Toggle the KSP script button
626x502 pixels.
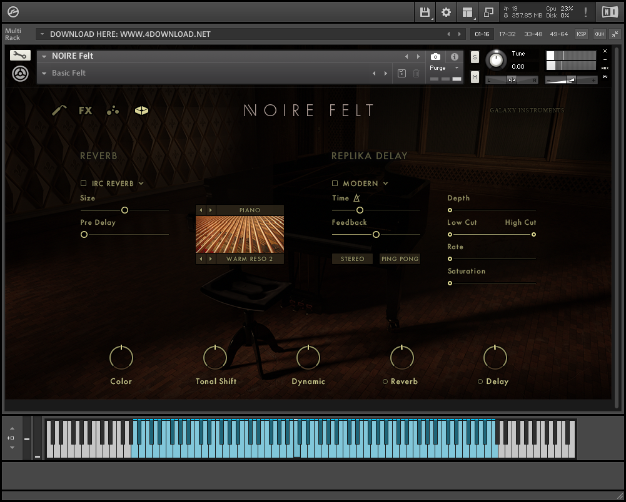click(582, 34)
